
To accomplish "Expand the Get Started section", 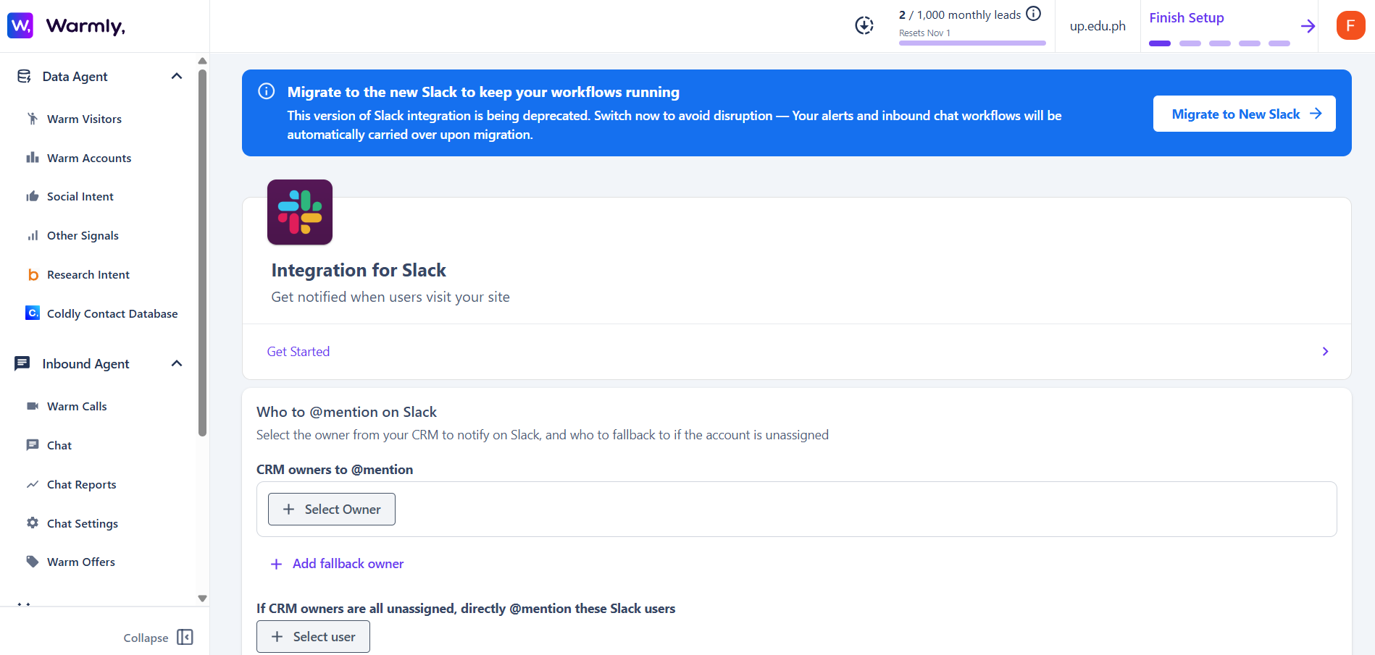I will (1325, 352).
